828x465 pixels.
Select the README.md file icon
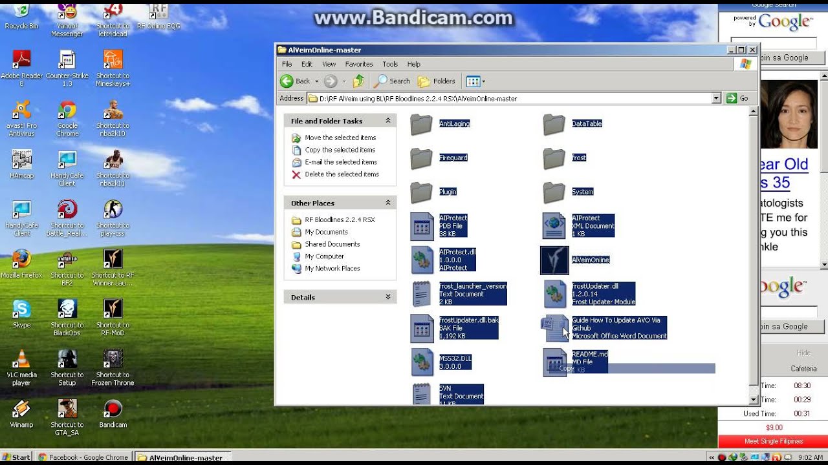tap(554, 362)
